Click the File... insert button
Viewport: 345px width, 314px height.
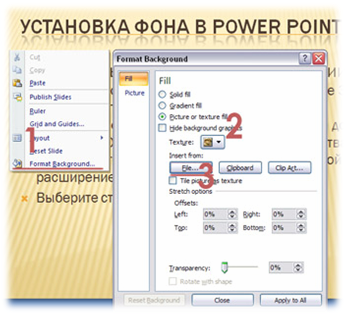[191, 168]
